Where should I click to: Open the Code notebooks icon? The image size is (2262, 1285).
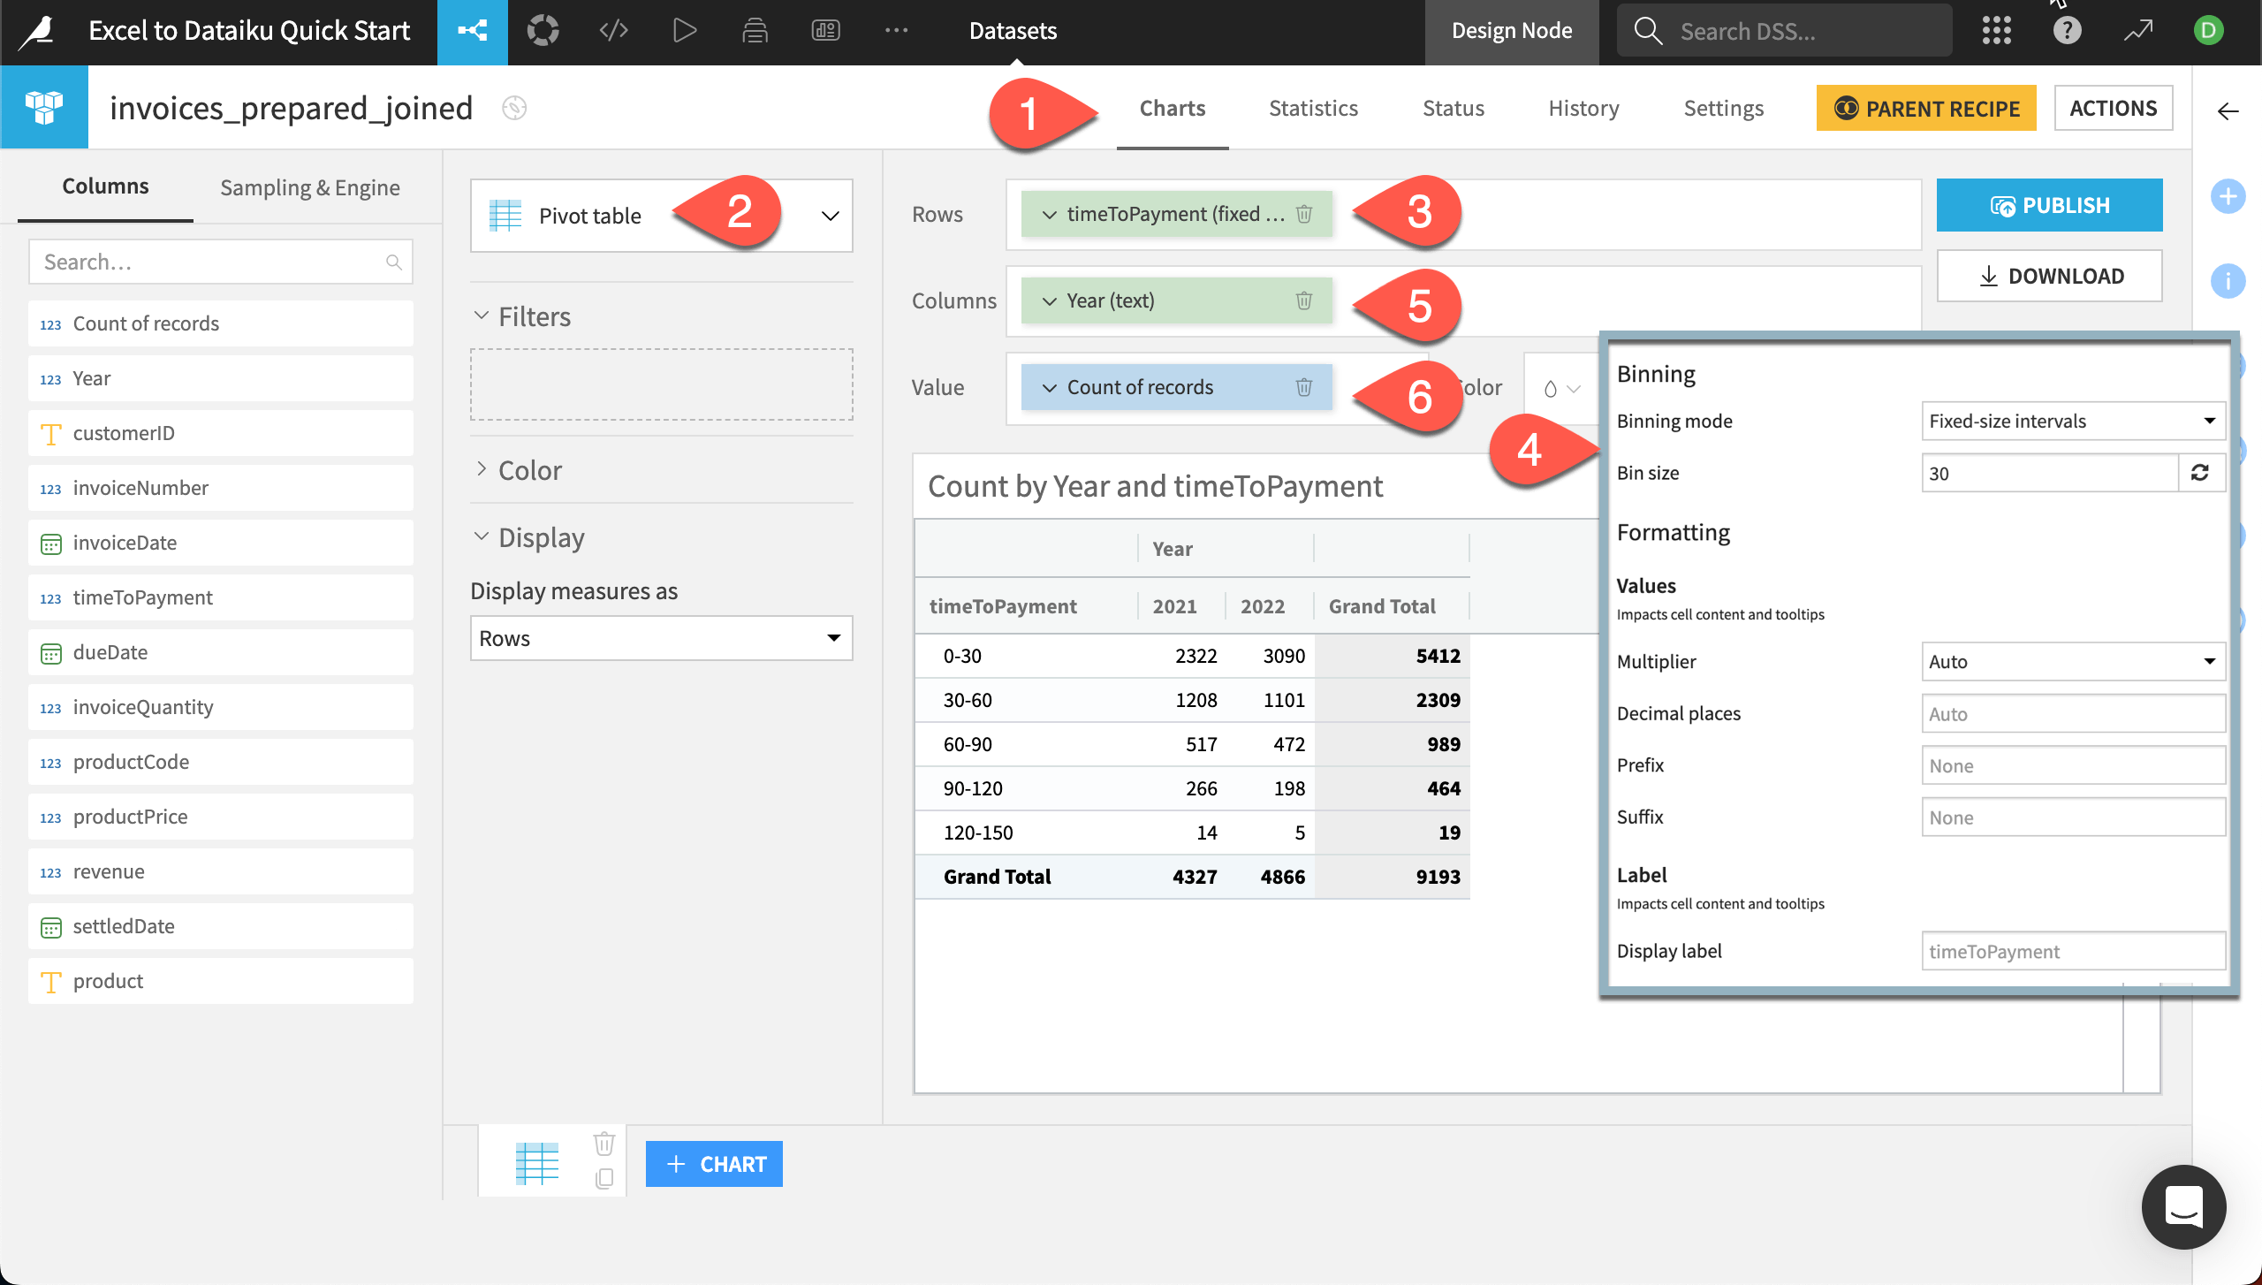tap(613, 31)
